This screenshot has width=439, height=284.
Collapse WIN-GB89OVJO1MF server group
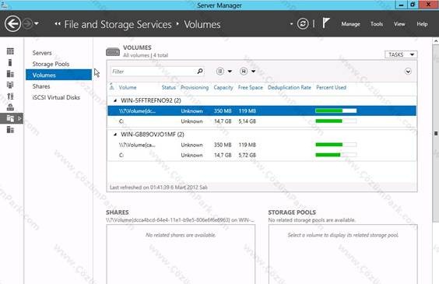[x=115, y=135]
